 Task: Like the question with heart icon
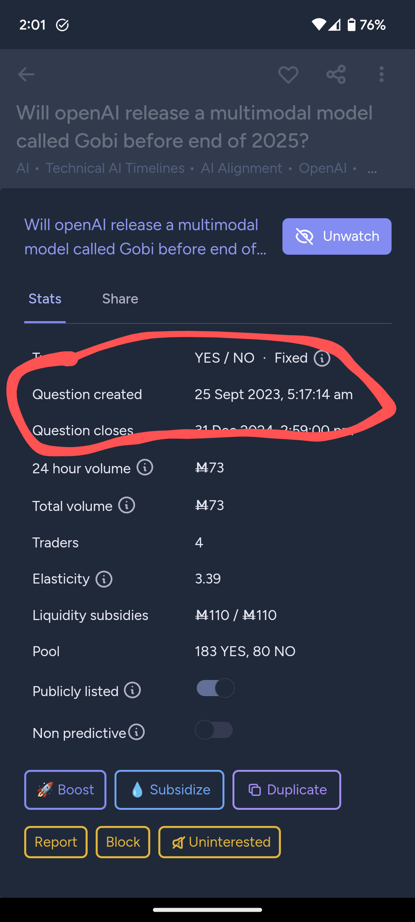[x=288, y=75]
